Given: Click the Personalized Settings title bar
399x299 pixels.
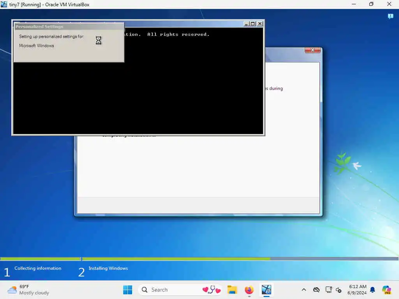Looking at the screenshot, I should (x=69, y=26).
